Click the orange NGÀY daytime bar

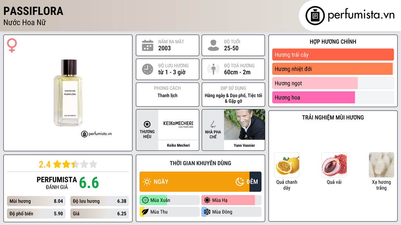(x=194, y=182)
